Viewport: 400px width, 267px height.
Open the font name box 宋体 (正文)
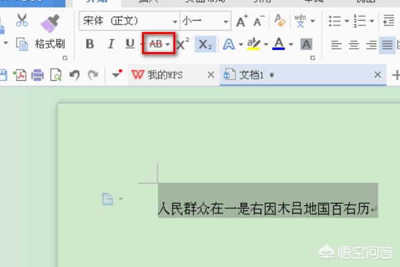[129, 21]
